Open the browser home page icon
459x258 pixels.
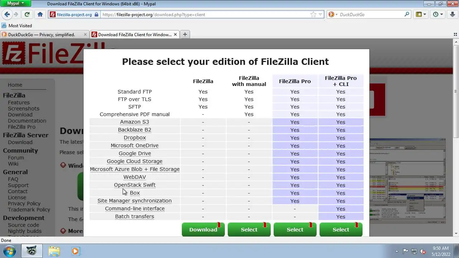pyautogui.click(x=40, y=15)
